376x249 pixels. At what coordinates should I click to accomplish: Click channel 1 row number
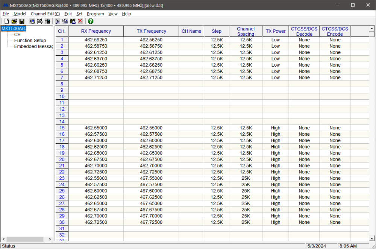61,39
